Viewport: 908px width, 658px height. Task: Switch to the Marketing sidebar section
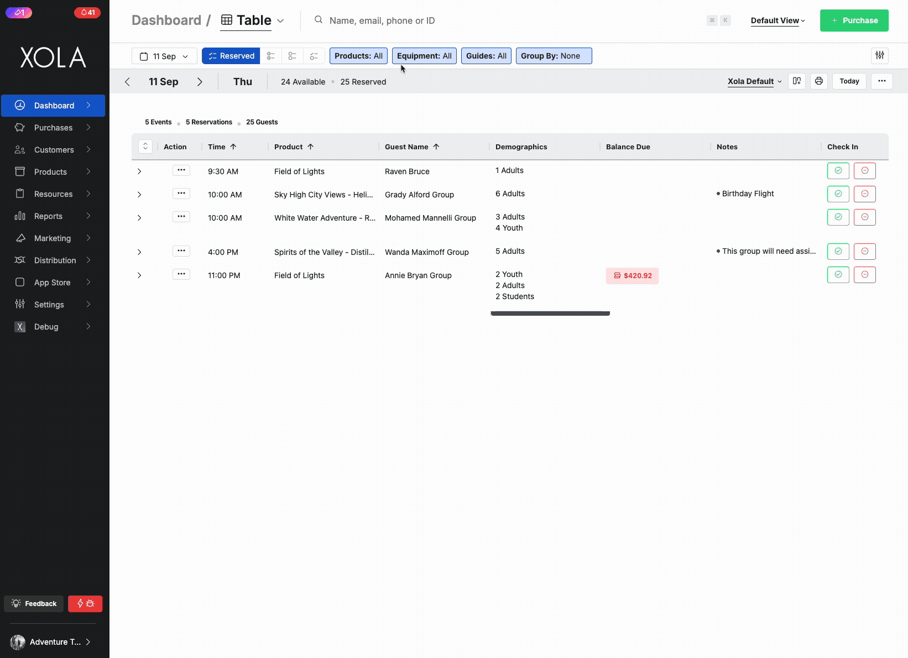[x=53, y=238]
